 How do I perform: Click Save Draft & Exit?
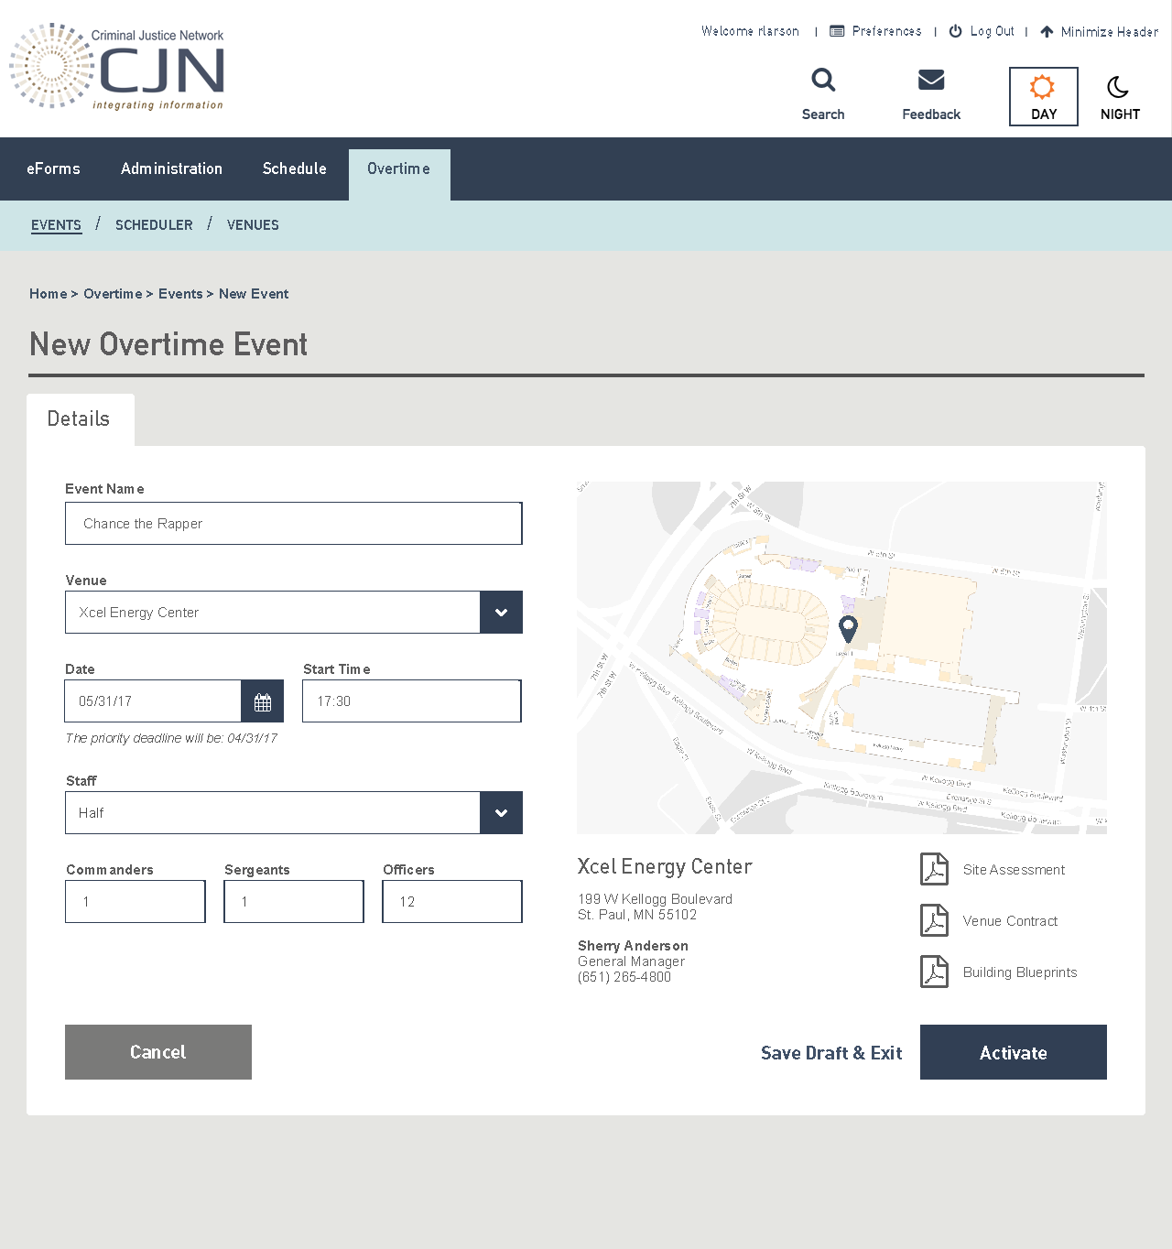(x=831, y=1053)
